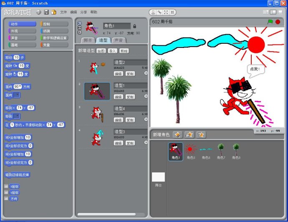Delete costume 造型2 with X button

pos(146,73)
